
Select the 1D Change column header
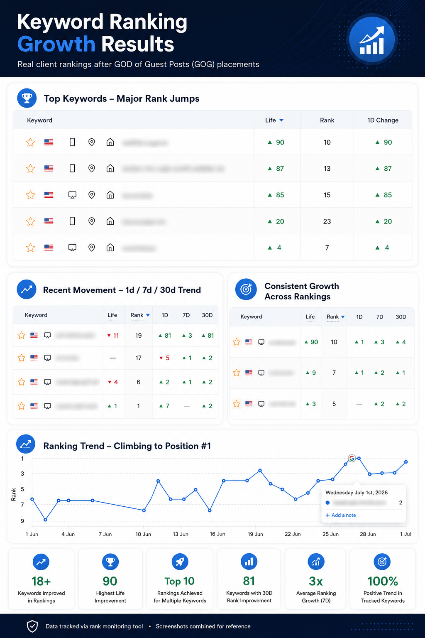(383, 120)
